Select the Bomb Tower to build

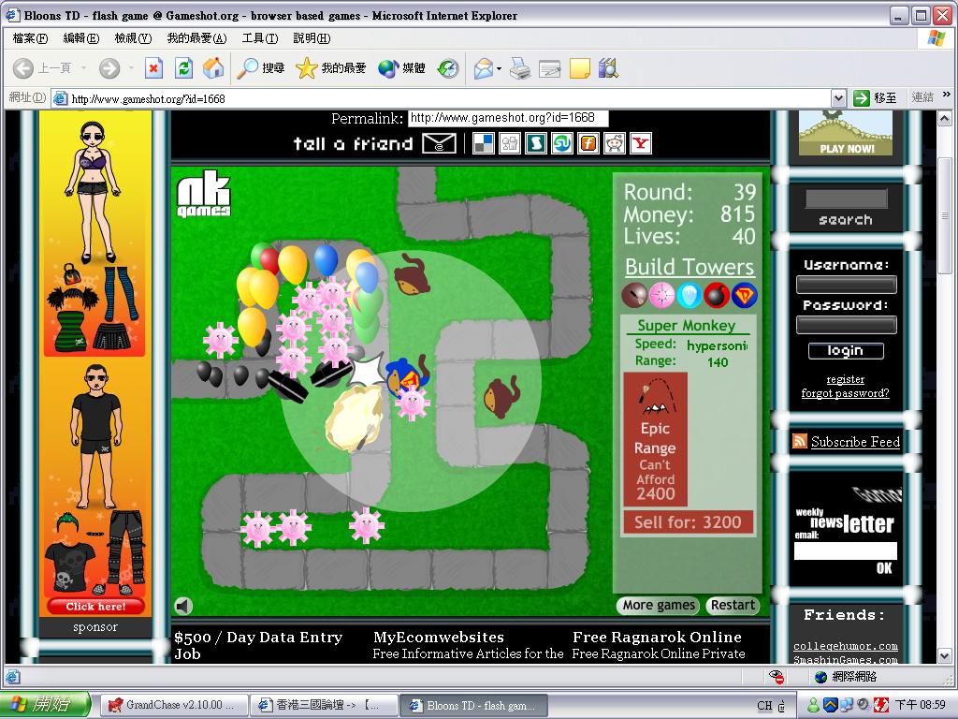(716, 295)
